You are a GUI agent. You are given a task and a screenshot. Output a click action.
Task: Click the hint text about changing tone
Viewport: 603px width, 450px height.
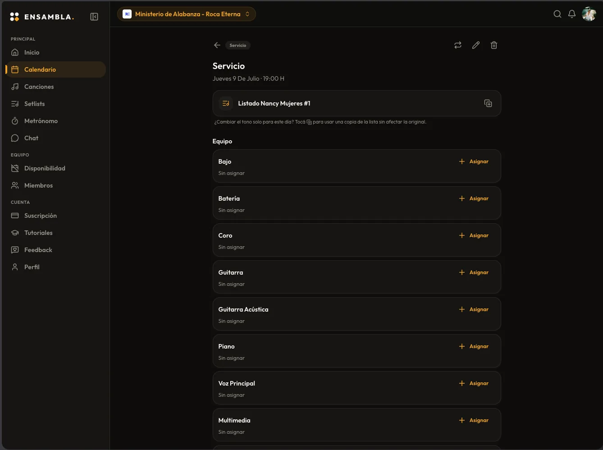(320, 122)
